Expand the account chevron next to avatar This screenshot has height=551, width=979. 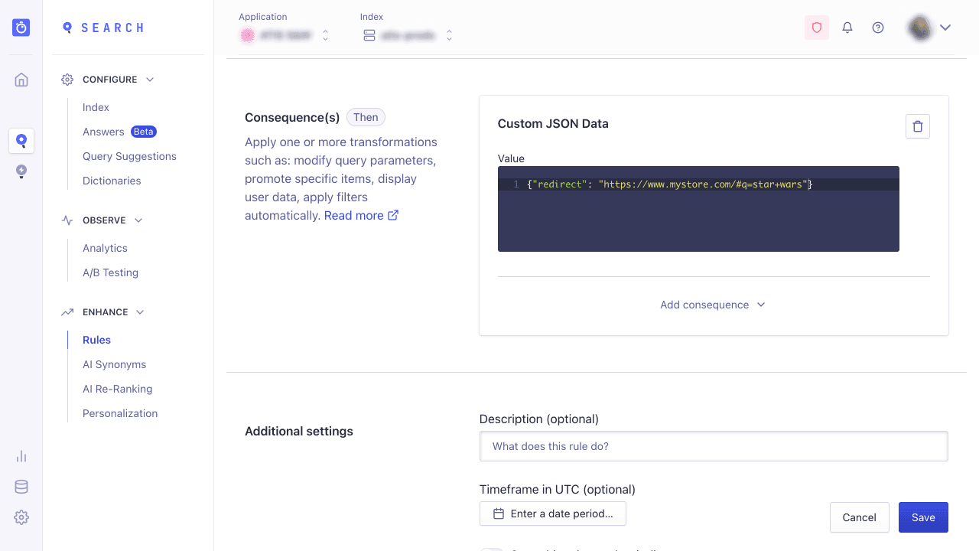tap(945, 28)
